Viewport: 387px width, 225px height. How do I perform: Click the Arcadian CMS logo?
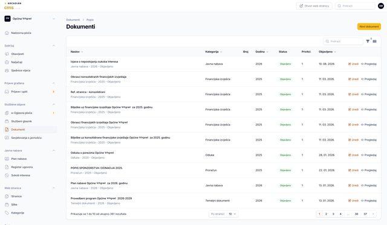pyautogui.click(x=12, y=6)
